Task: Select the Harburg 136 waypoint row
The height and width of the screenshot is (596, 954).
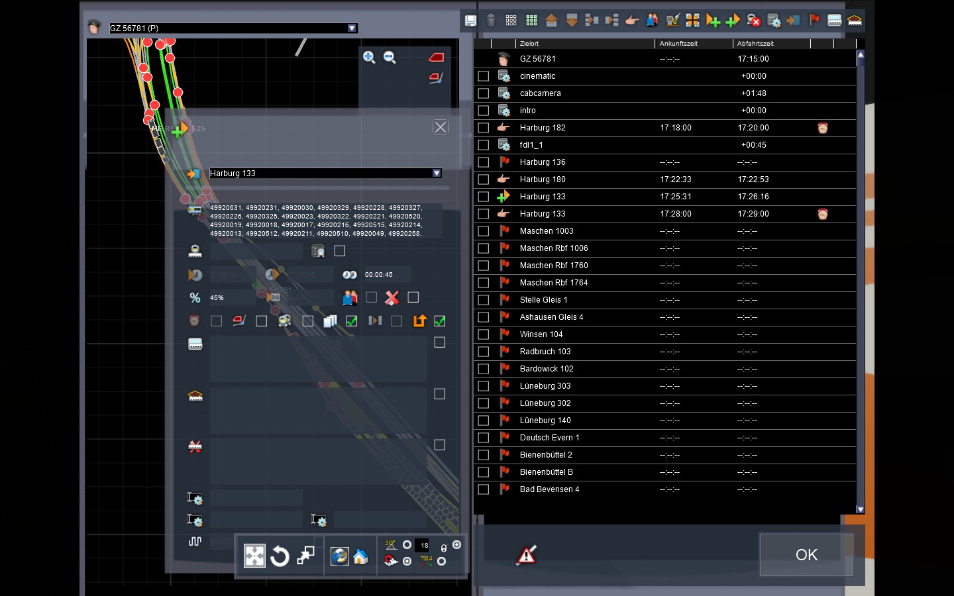Action: pyautogui.click(x=665, y=162)
